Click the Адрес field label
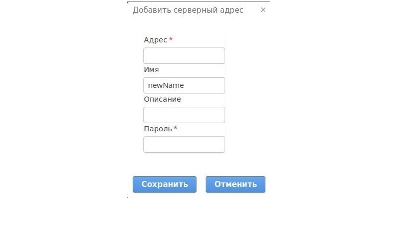The image size is (418, 235). [155, 40]
